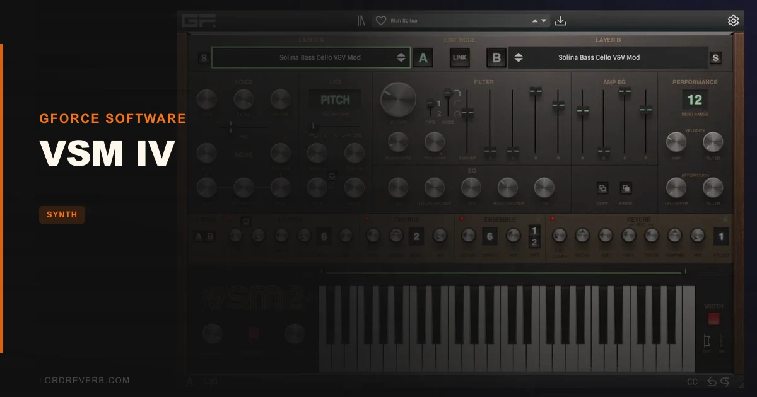Solo Layer B with S button
Screen dimensions: 757x397
click(715, 58)
